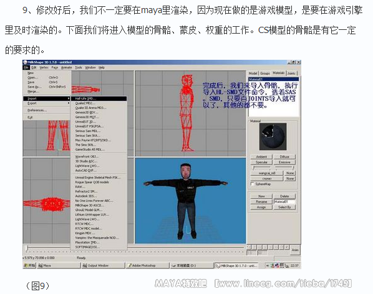Select Quake III Arena MD3... import option
373x294 pixels.
point(99,108)
